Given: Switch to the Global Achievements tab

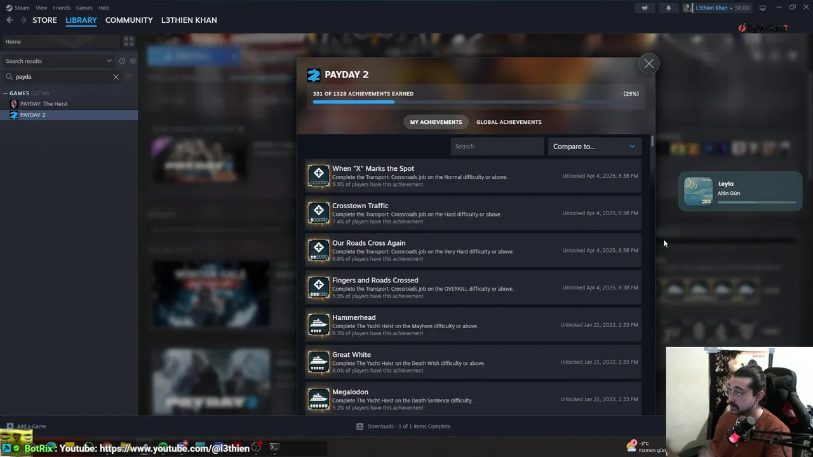Looking at the screenshot, I should (x=509, y=122).
